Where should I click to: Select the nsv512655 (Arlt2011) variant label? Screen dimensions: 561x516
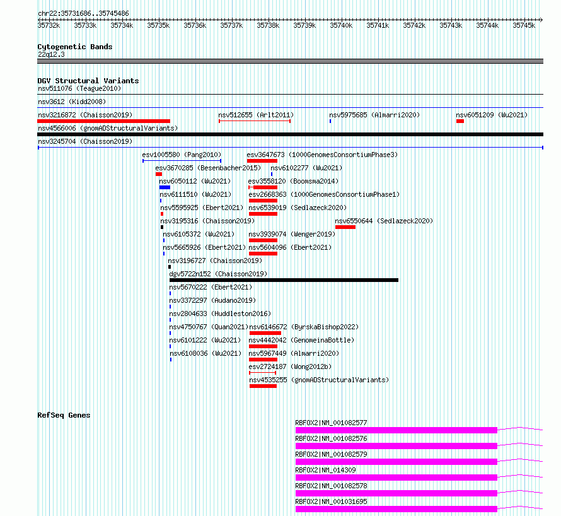click(256, 115)
